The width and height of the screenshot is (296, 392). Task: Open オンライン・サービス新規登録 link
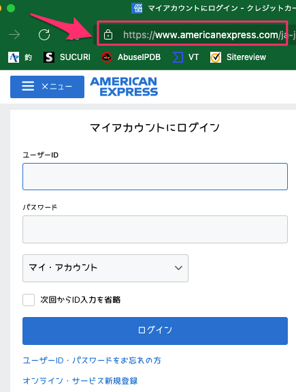pyautogui.click(x=80, y=380)
